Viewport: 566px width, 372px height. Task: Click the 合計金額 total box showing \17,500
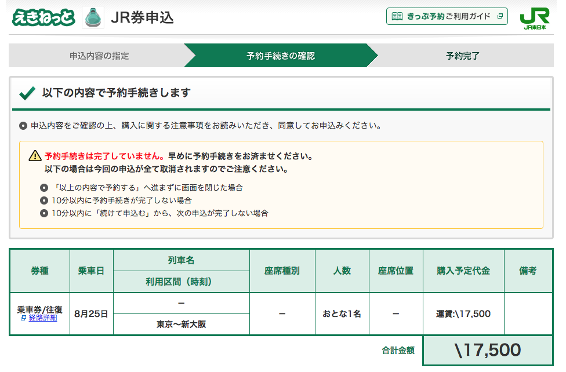click(x=487, y=351)
